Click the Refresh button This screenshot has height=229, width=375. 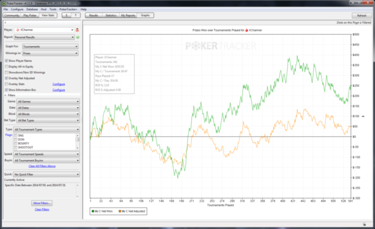coord(362,16)
